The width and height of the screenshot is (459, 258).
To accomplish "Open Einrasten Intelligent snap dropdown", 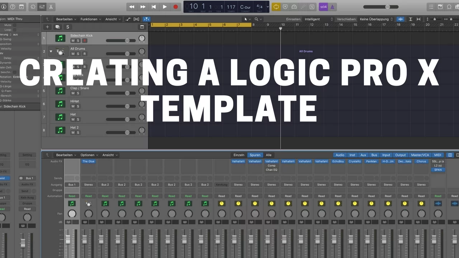I will click(x=318, y=19).
